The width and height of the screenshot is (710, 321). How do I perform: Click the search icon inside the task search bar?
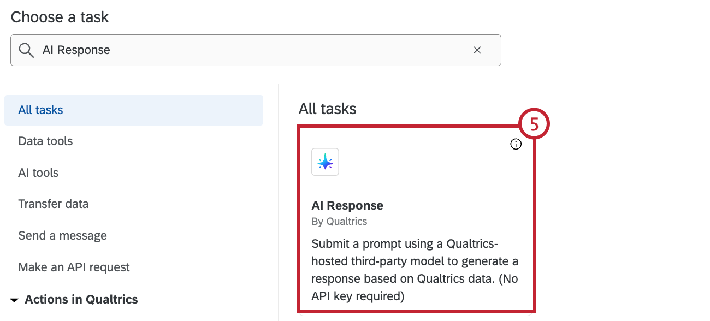[x=26, y=50]
